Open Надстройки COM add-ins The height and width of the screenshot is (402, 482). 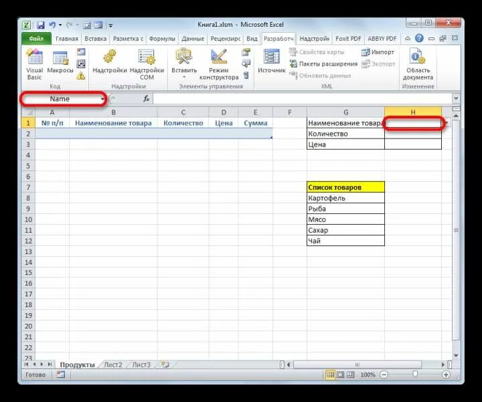pyautogui.click(x=147, y=64)
